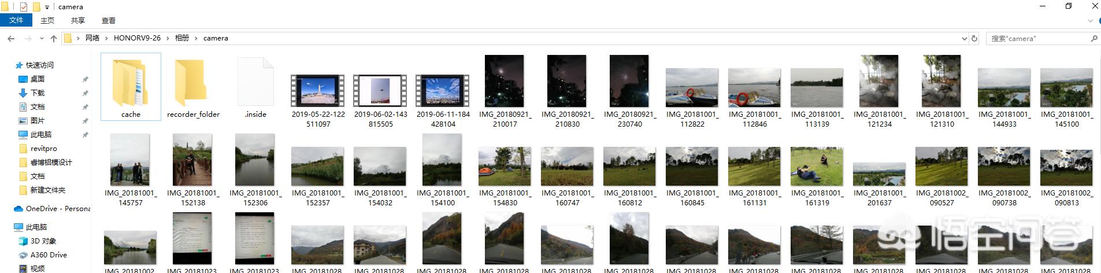
Task: Click the New Folder icon in title bar
Action: click(x=36, y=7)
